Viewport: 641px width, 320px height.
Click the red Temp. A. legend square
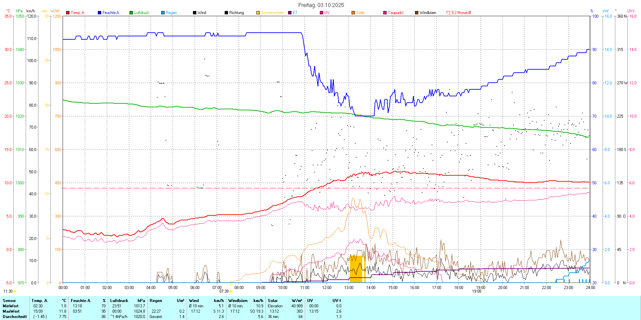pyautogui.click(x=68, y=13)
